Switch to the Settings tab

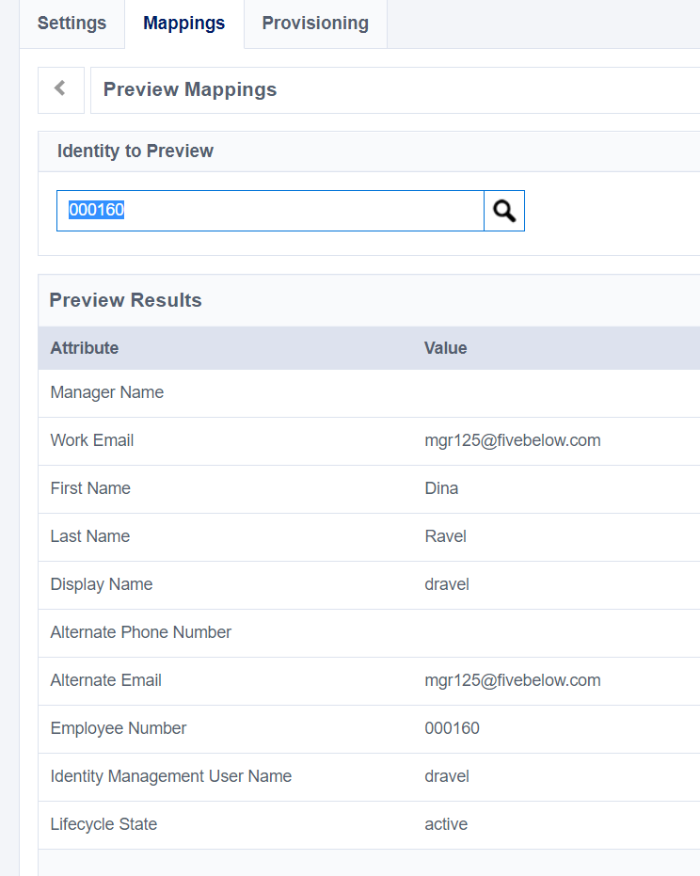click(72, 24)
